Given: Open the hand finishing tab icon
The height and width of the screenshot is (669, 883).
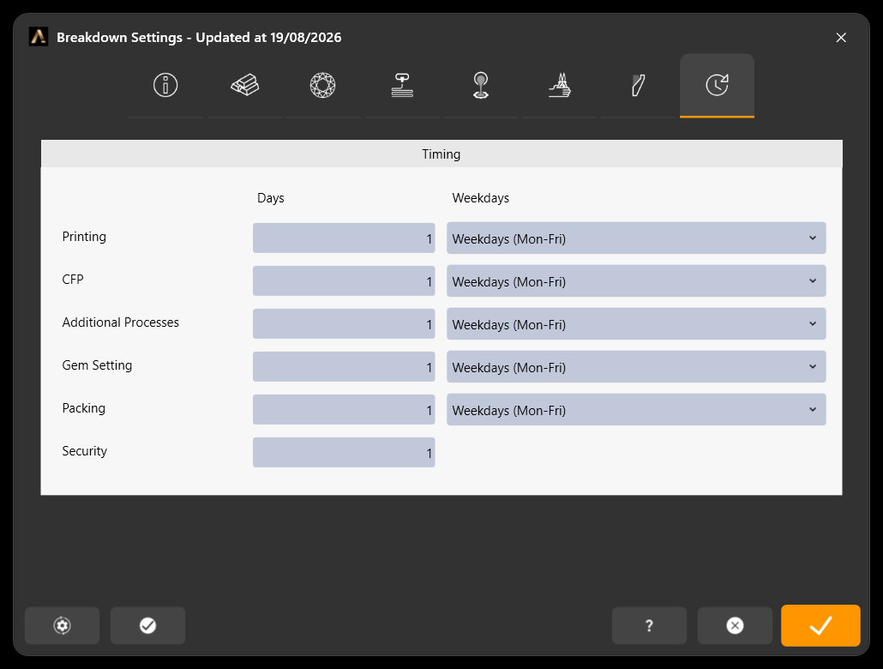Looking at the screenshot, I should tap(560, 86).
